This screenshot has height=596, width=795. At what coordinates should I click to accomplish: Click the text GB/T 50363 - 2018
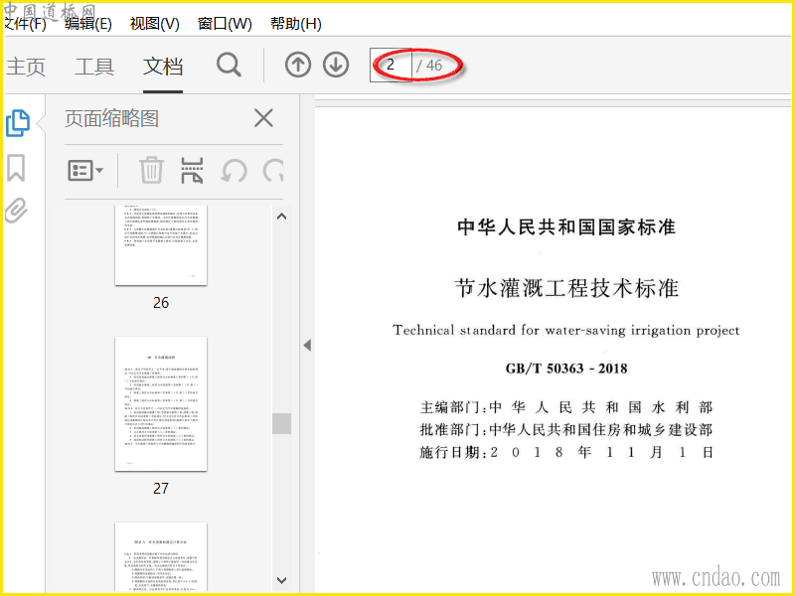pos(566,369)
